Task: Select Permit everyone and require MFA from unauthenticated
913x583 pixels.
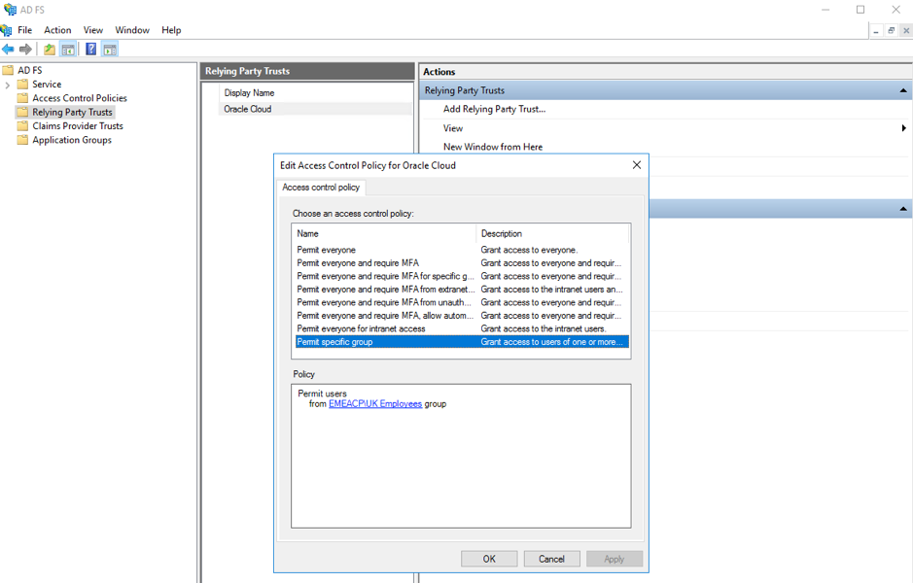Action: tap(461, 302)
